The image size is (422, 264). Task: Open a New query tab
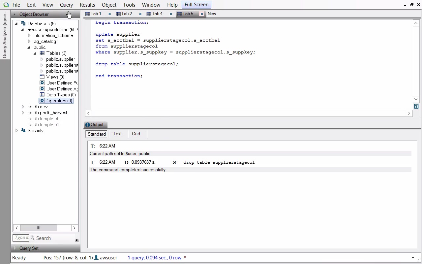[x=212, y=14]
